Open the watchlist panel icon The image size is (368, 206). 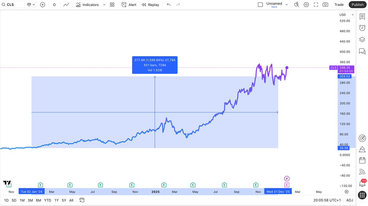click(x=362, y=17)
